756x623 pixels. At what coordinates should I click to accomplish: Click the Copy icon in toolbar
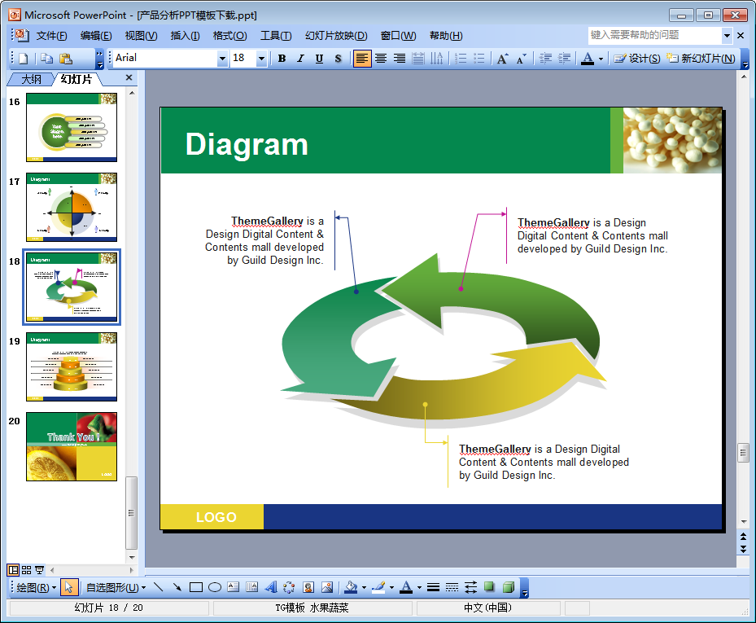pos(46,59)
